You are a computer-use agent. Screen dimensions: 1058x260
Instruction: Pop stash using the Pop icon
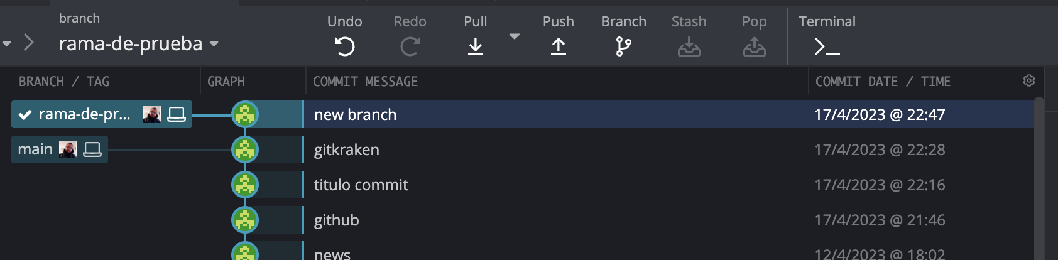[754, 46]
